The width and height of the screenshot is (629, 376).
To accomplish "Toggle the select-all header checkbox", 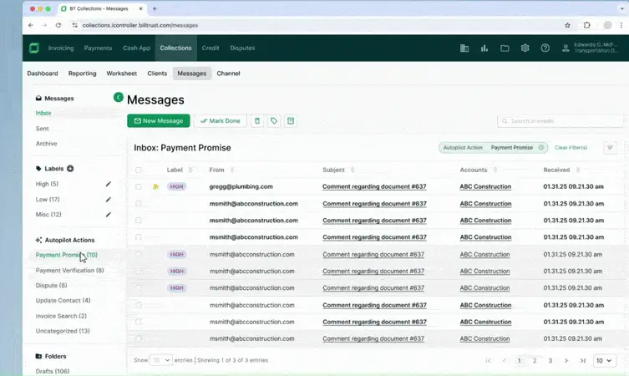I will pos(139,170).
